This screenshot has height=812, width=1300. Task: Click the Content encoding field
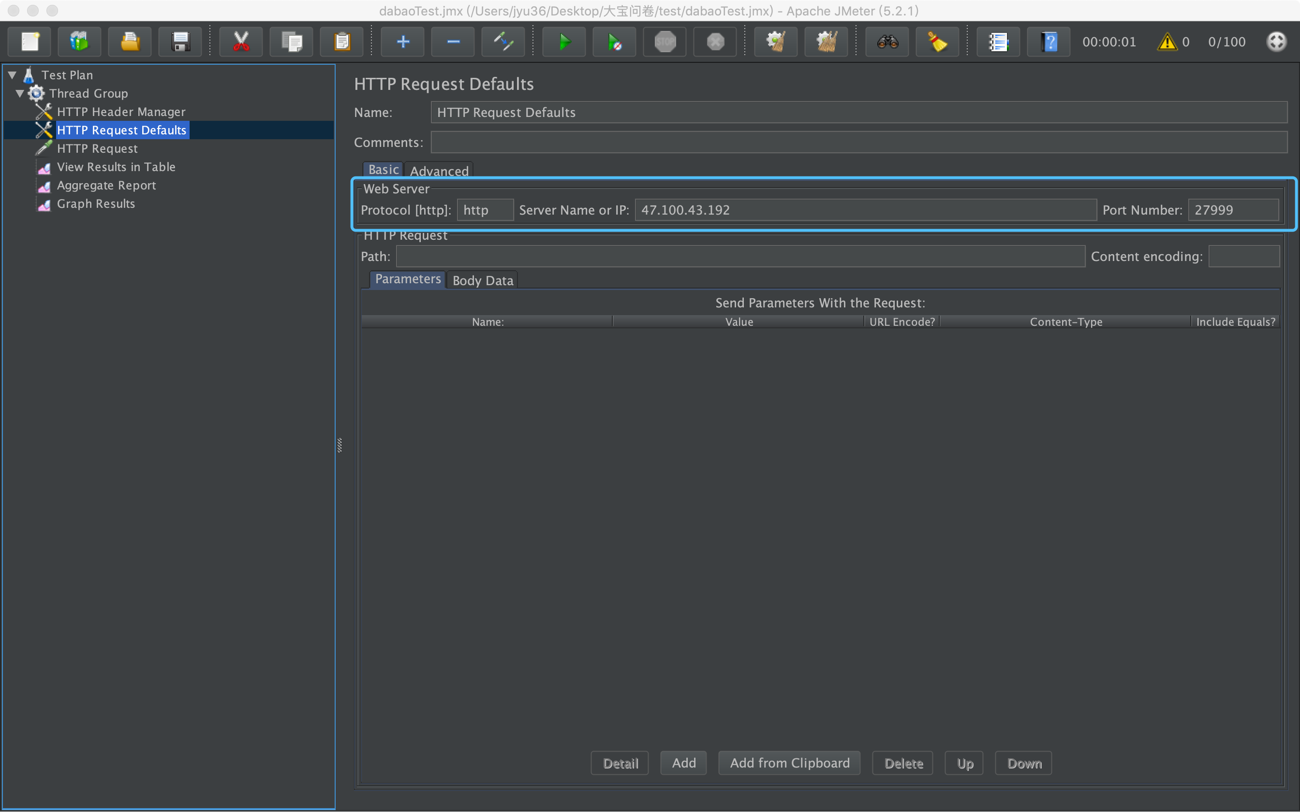[1244, 257]
